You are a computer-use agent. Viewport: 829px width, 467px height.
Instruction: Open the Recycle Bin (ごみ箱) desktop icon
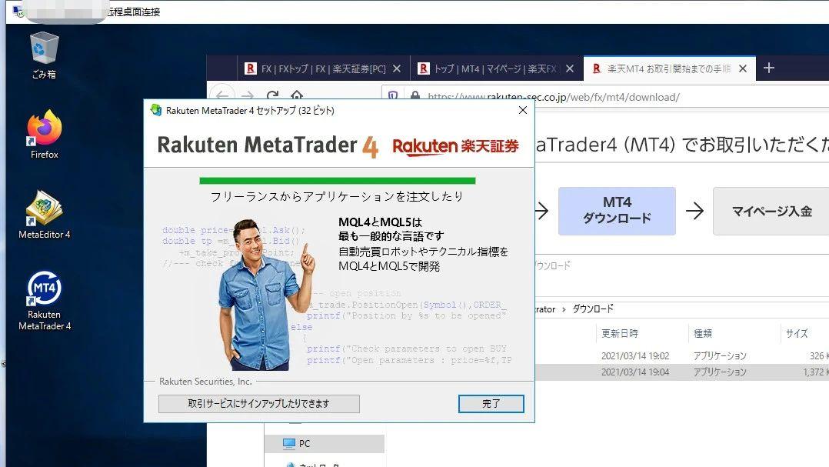44,55
